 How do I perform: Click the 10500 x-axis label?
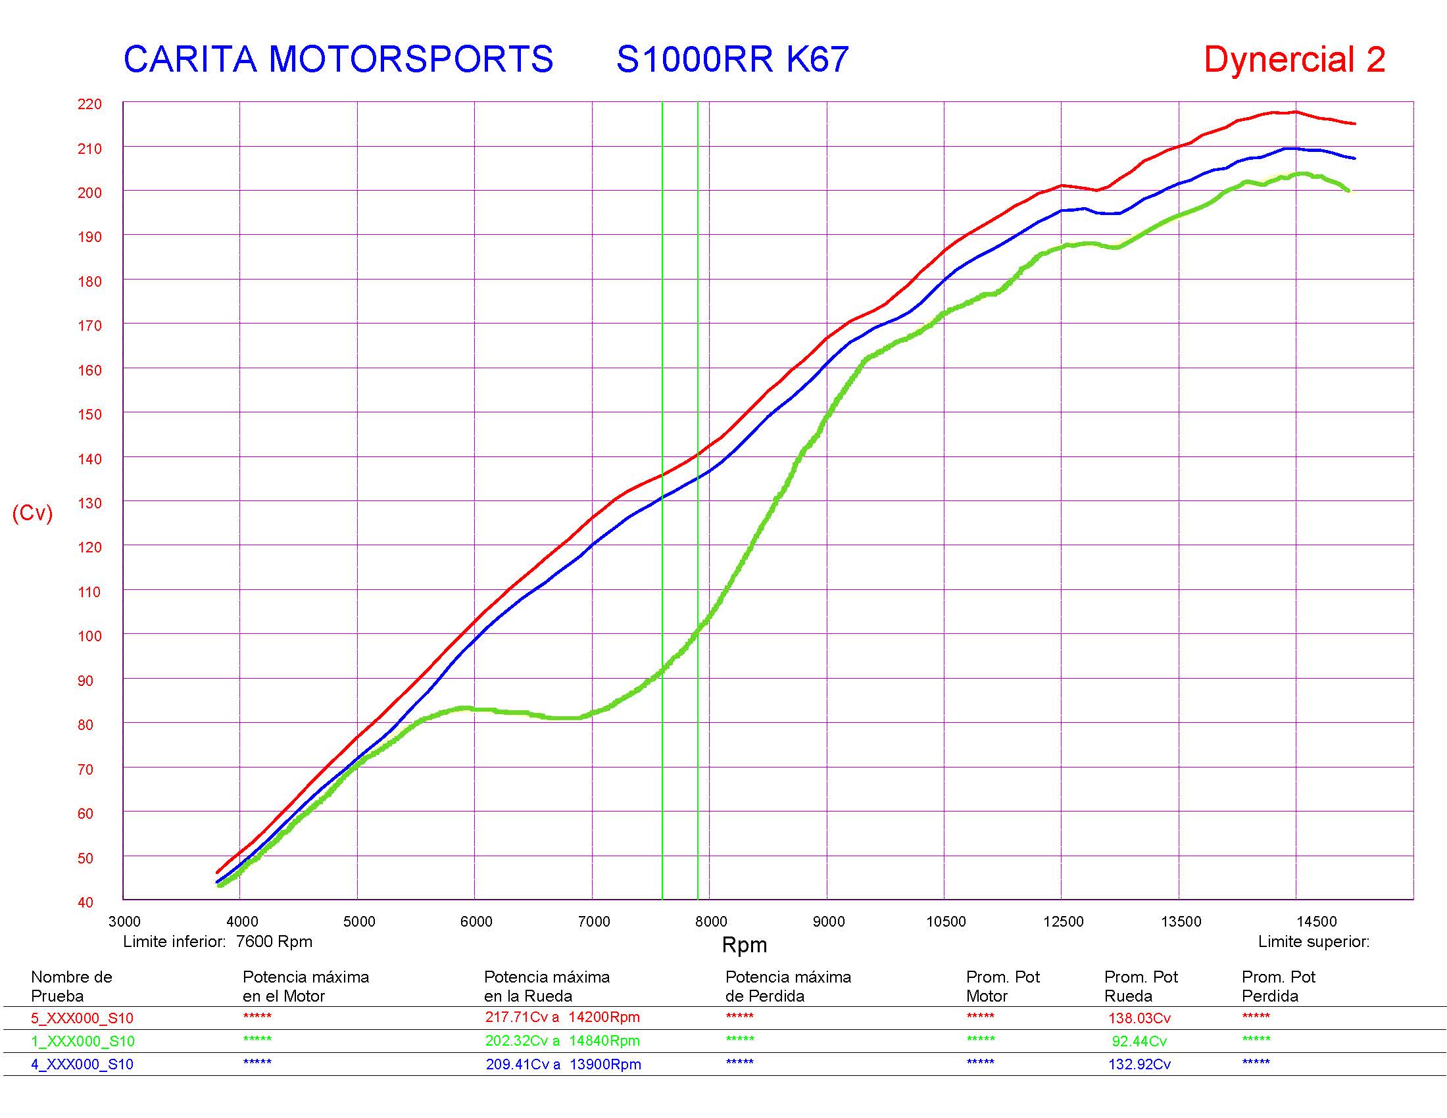point(946,921)
